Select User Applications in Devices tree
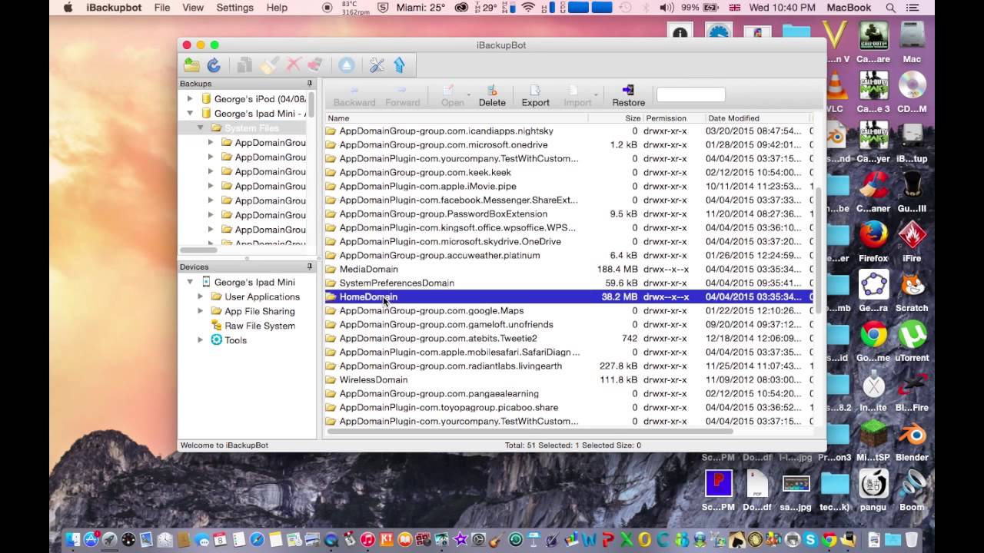This screenshot has height=553, width=984. click(x=261, y=296)
